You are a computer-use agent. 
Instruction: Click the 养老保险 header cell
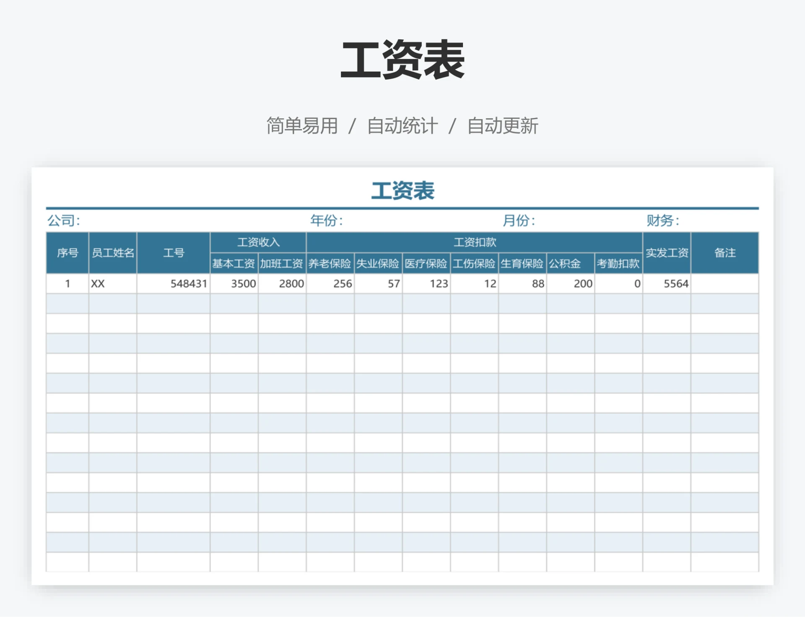[330, 264]
